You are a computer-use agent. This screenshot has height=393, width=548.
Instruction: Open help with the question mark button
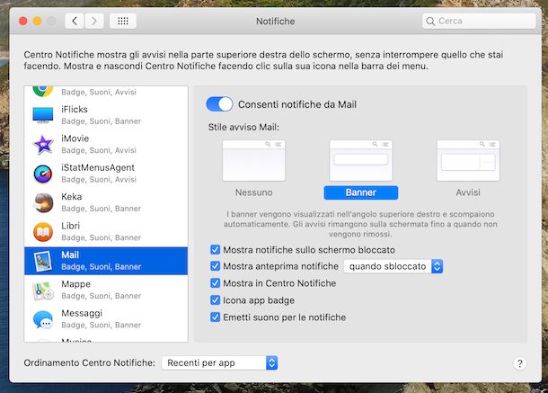pyautogui.click(x=519, y=363)
